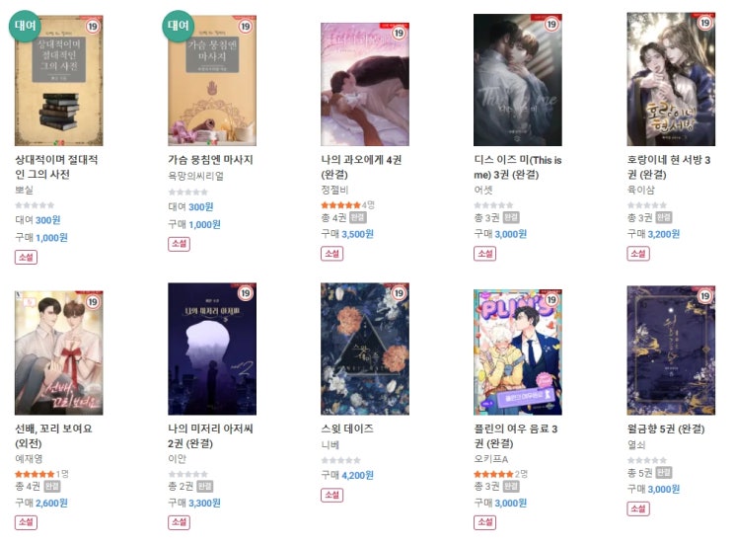Viewport: 733px width, 546px height.
Task: Click the five-star rating under 플린의 여우 음료
Action: coord(493,474)
